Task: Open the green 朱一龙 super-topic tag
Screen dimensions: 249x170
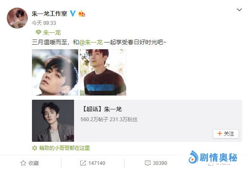Action: click(52, 32)
